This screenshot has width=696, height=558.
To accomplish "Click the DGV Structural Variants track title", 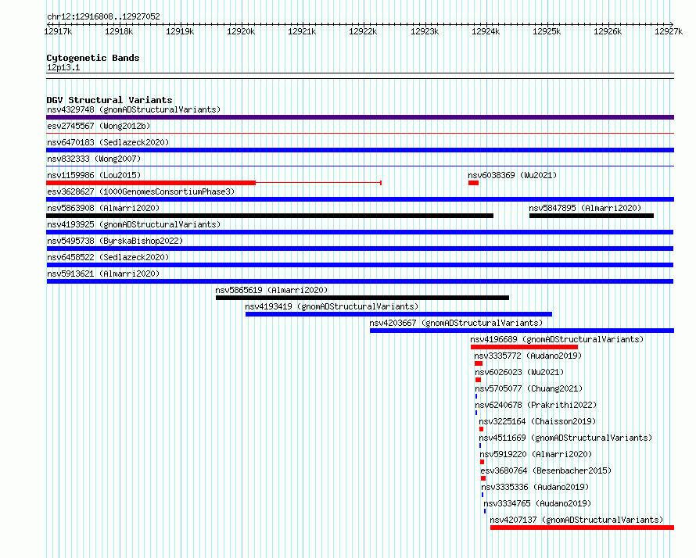I will pos(109,100).
